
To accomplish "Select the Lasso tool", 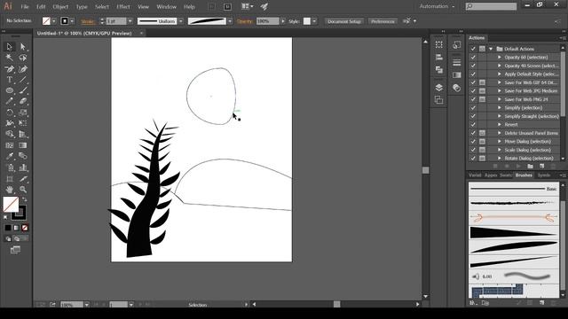I will (x=23, y=58).
